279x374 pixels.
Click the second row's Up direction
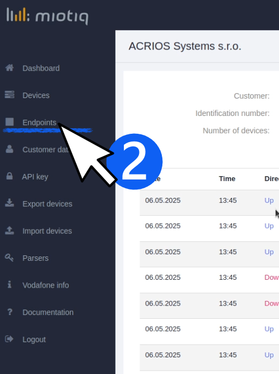pyautogui.click(x=269, y=226)
